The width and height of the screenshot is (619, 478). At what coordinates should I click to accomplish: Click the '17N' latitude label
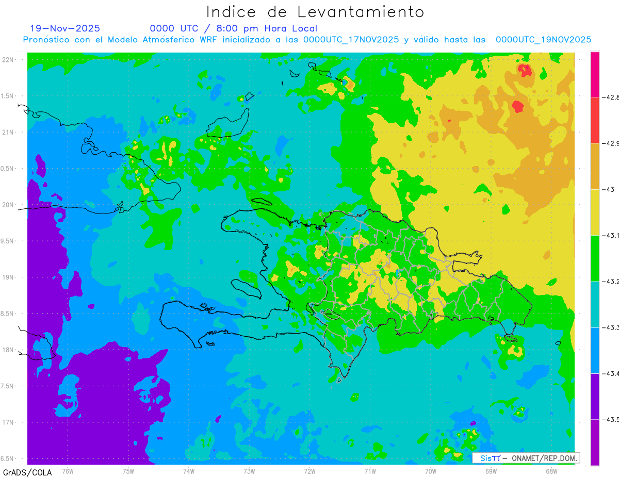click(x=8, y=422)
